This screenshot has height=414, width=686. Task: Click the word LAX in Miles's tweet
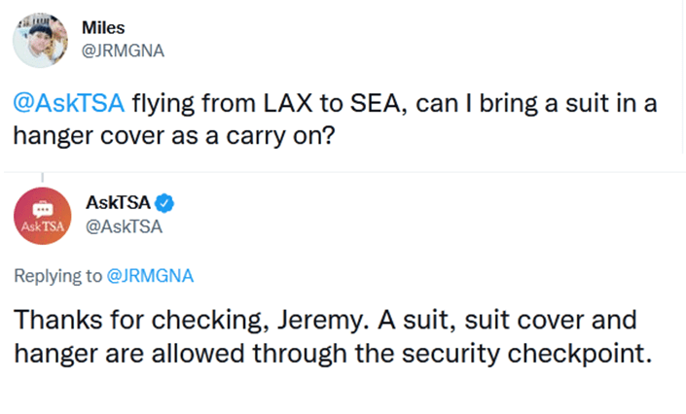[303, 104]
